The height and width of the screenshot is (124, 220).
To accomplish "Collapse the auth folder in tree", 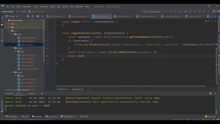I will click(x=12, y=34).
